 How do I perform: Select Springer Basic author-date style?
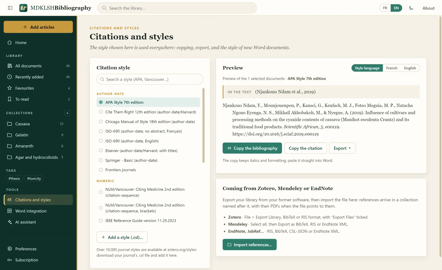(x=148, y=160)
